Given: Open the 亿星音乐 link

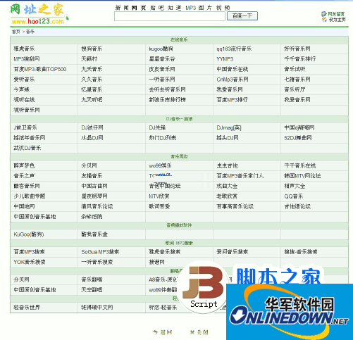Looking at the screenshot, I should coord(92,89).
